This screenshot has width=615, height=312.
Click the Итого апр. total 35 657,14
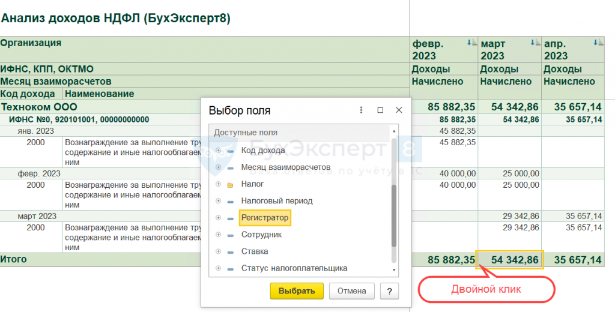[x=572, y=259]
